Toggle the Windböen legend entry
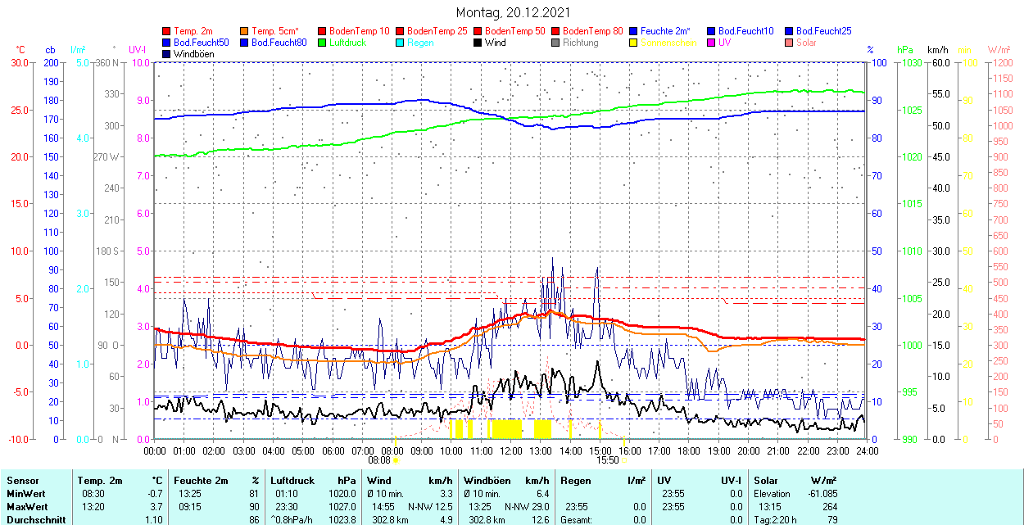Viewport: 1024px width, 525px height. pyautogui.click(x=193, y=54)
